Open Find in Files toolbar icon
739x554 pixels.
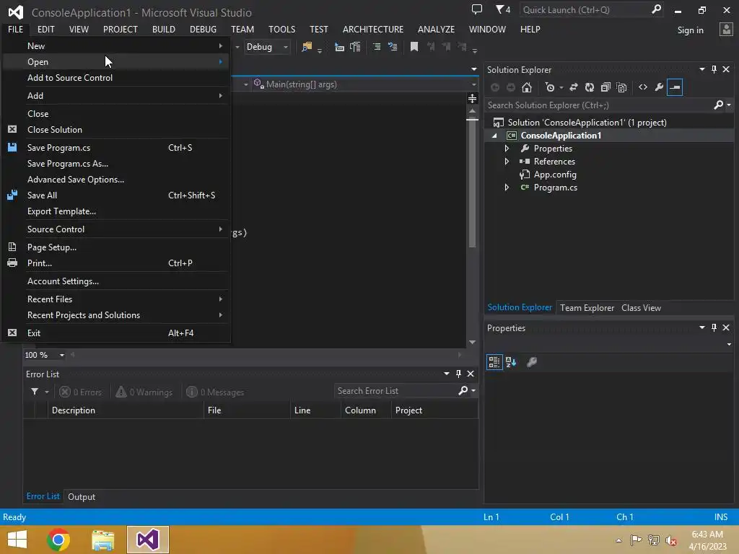pos(307,47)
